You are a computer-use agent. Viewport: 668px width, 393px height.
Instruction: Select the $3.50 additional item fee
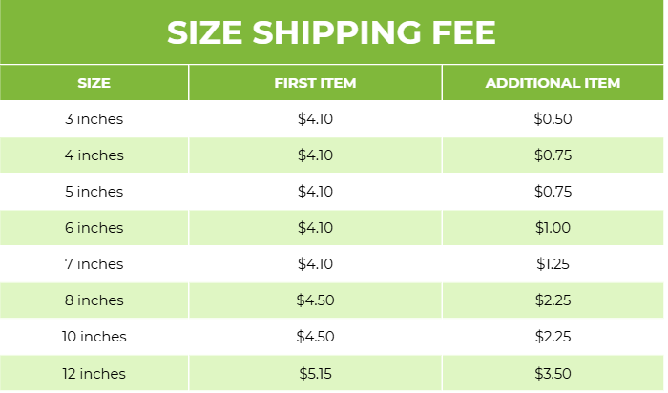(x=553, y=373)
